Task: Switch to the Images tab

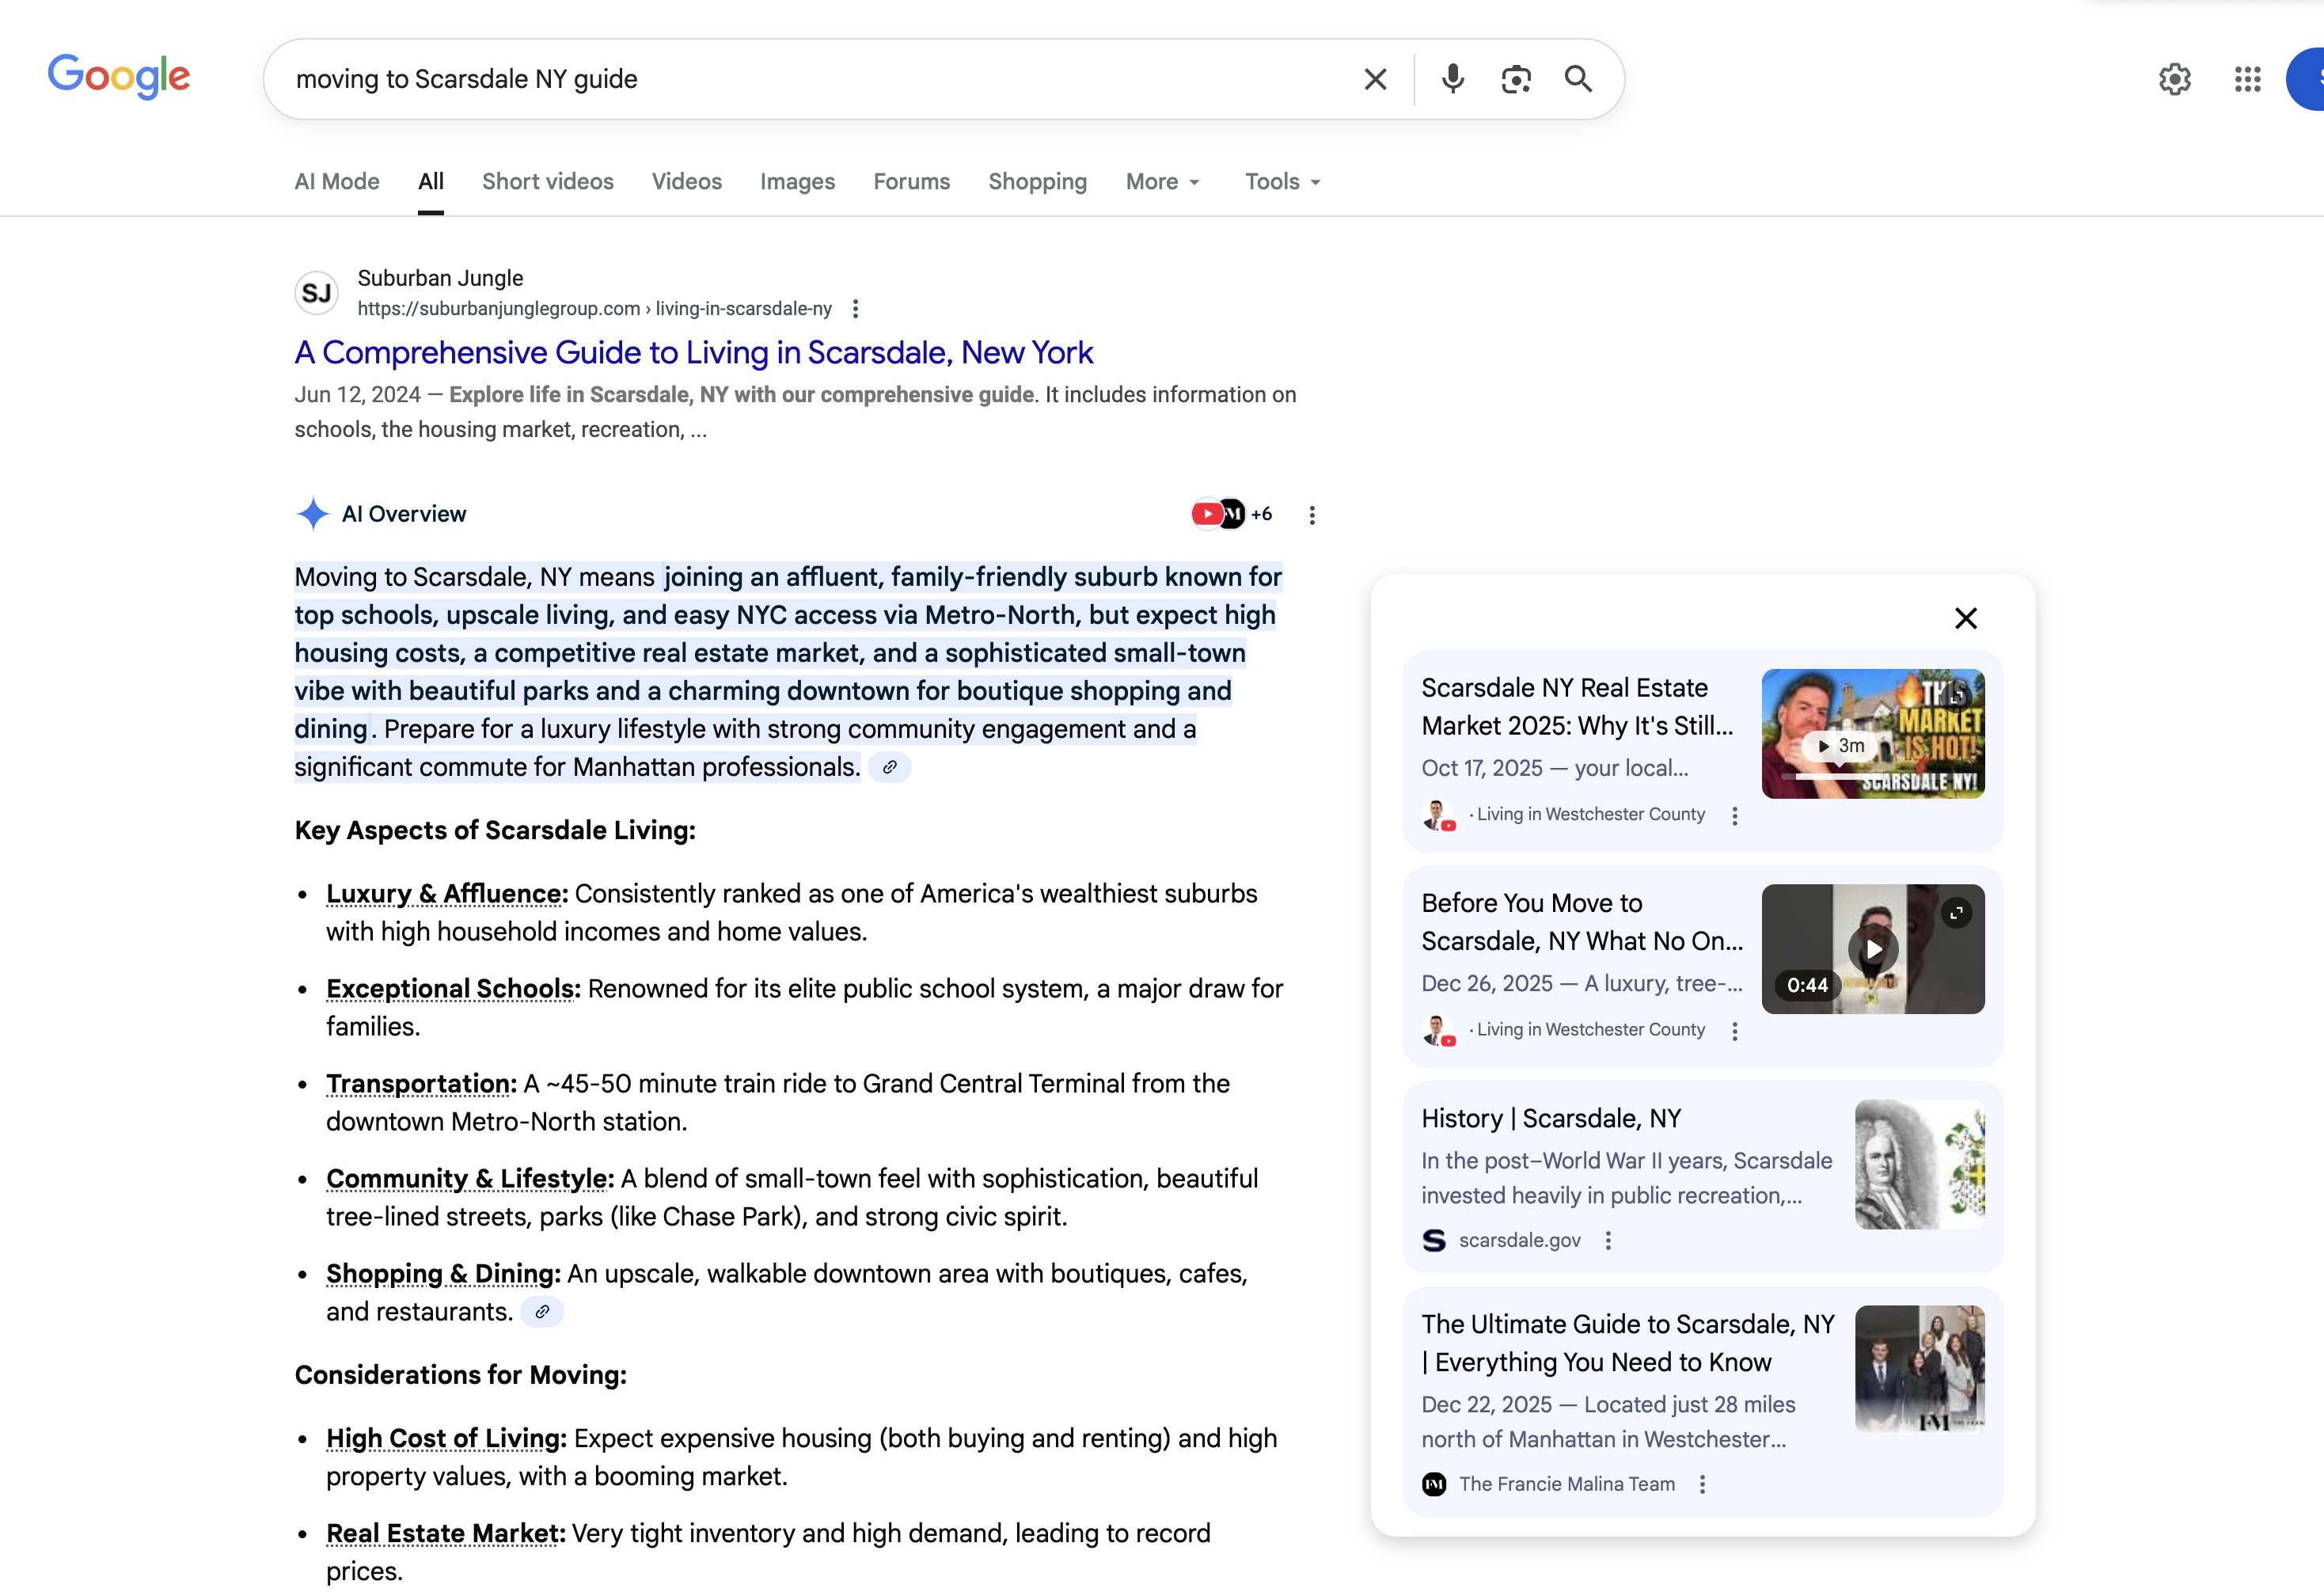Action: coord(797,182)
